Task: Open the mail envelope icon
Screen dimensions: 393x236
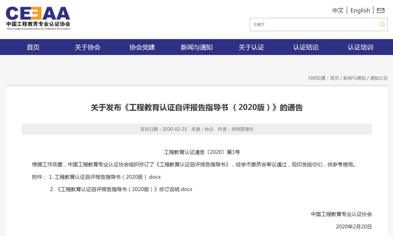Action: coord(381,10)
